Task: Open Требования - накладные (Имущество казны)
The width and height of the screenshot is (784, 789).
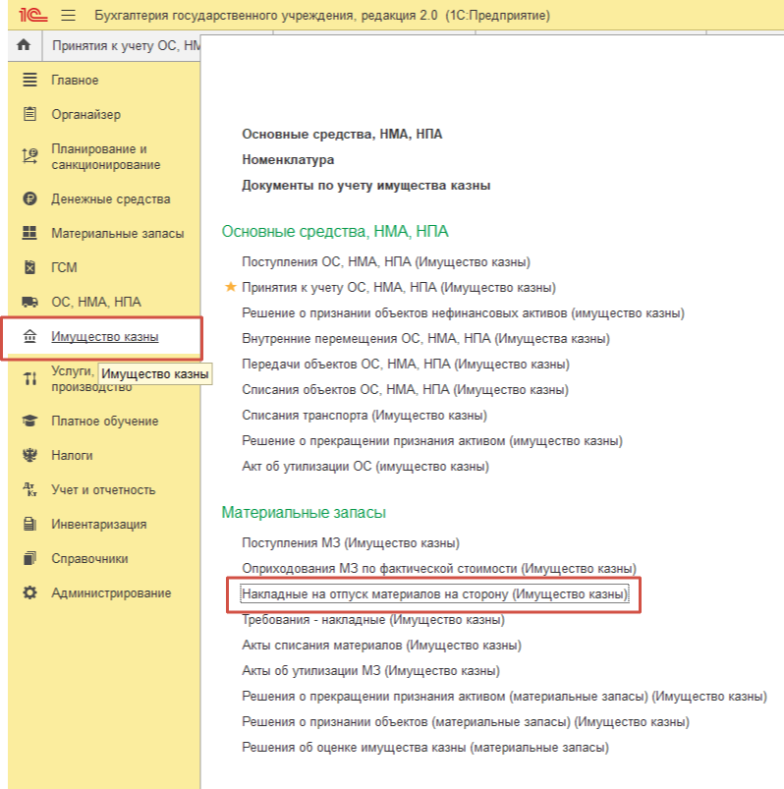Action: [x=373, y=619]
